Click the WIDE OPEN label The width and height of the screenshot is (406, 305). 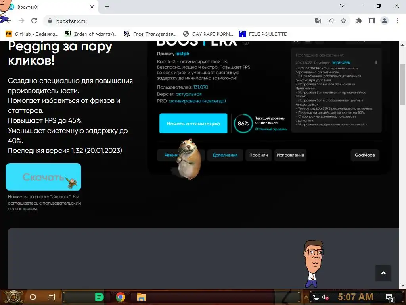coord(341,62)
